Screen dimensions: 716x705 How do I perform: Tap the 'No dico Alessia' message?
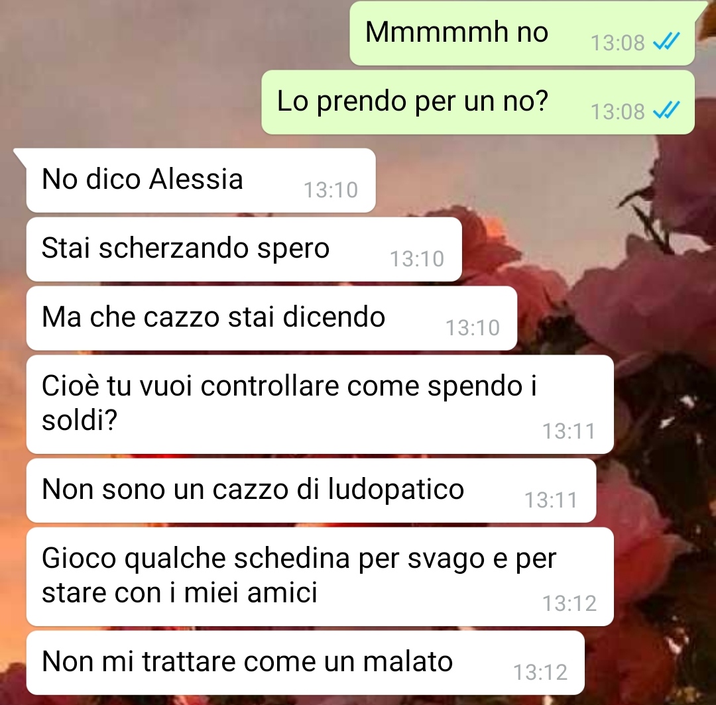[201, 180]
